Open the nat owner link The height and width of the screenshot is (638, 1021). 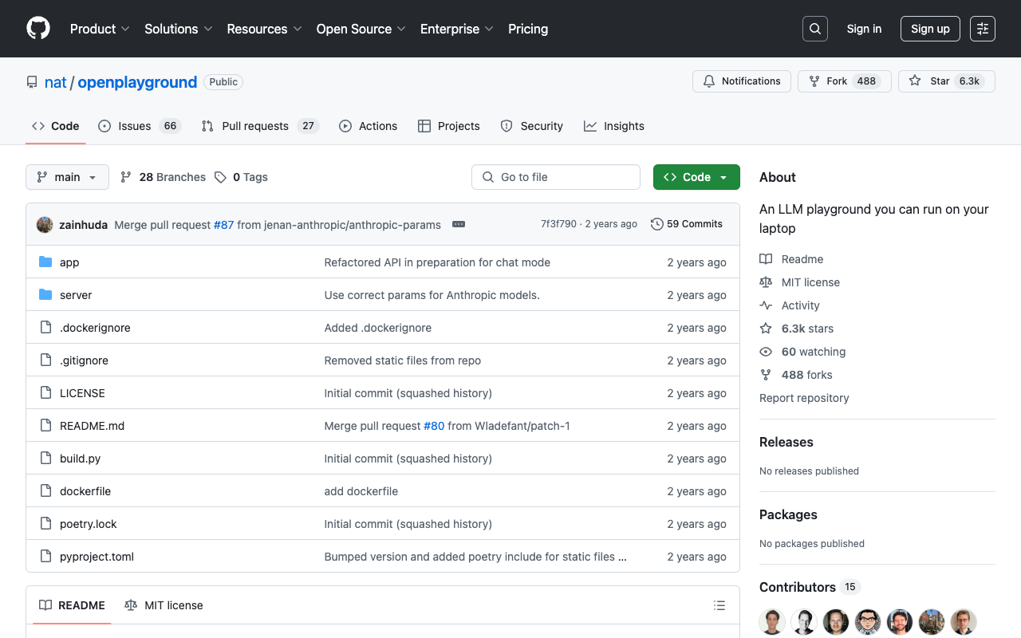pyautogui.click(x=55, y=82)
